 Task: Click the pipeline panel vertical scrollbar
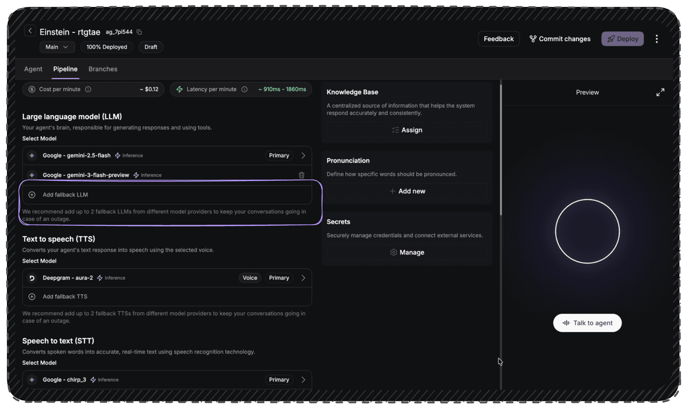click(501, 150)
